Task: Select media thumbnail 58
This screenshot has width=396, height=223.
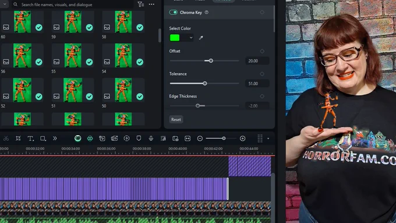Action: point(123,22)
